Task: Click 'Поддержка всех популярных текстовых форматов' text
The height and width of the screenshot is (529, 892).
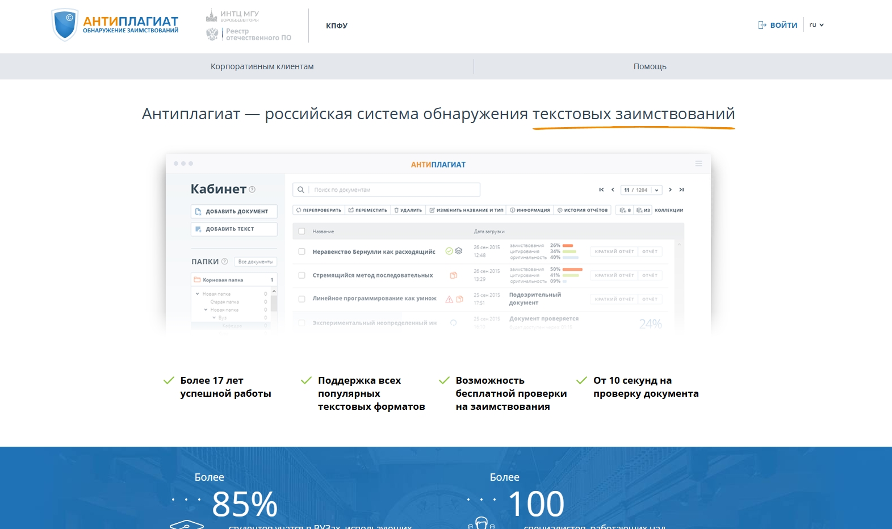Action: [371, 393]
